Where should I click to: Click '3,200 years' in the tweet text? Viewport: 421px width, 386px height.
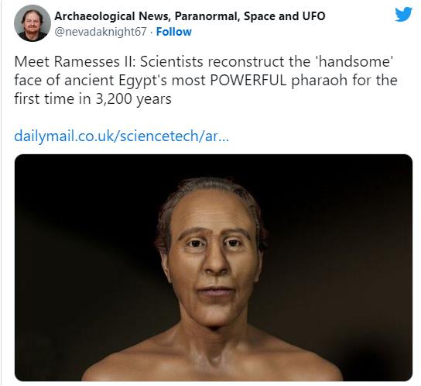(x=133, y=99)
